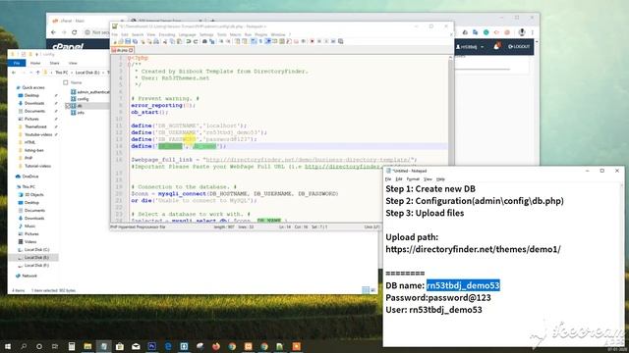Viewport: 629px width, 353px height.
Task: Open Microsoft Store from the taskbar
Action: coord(120,346)
